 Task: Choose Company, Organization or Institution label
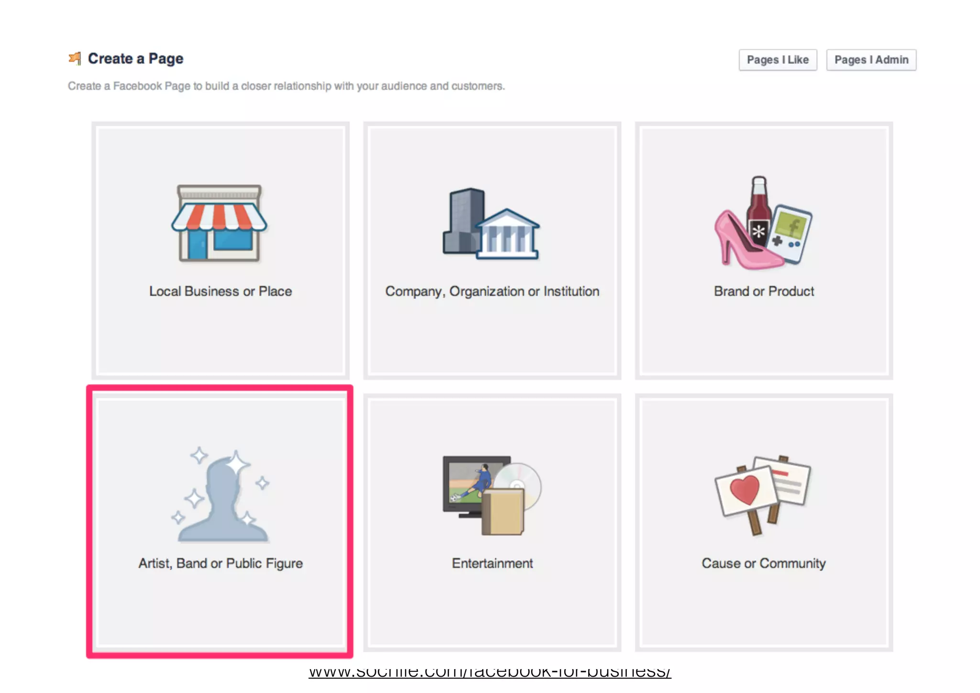coord(492,291)
